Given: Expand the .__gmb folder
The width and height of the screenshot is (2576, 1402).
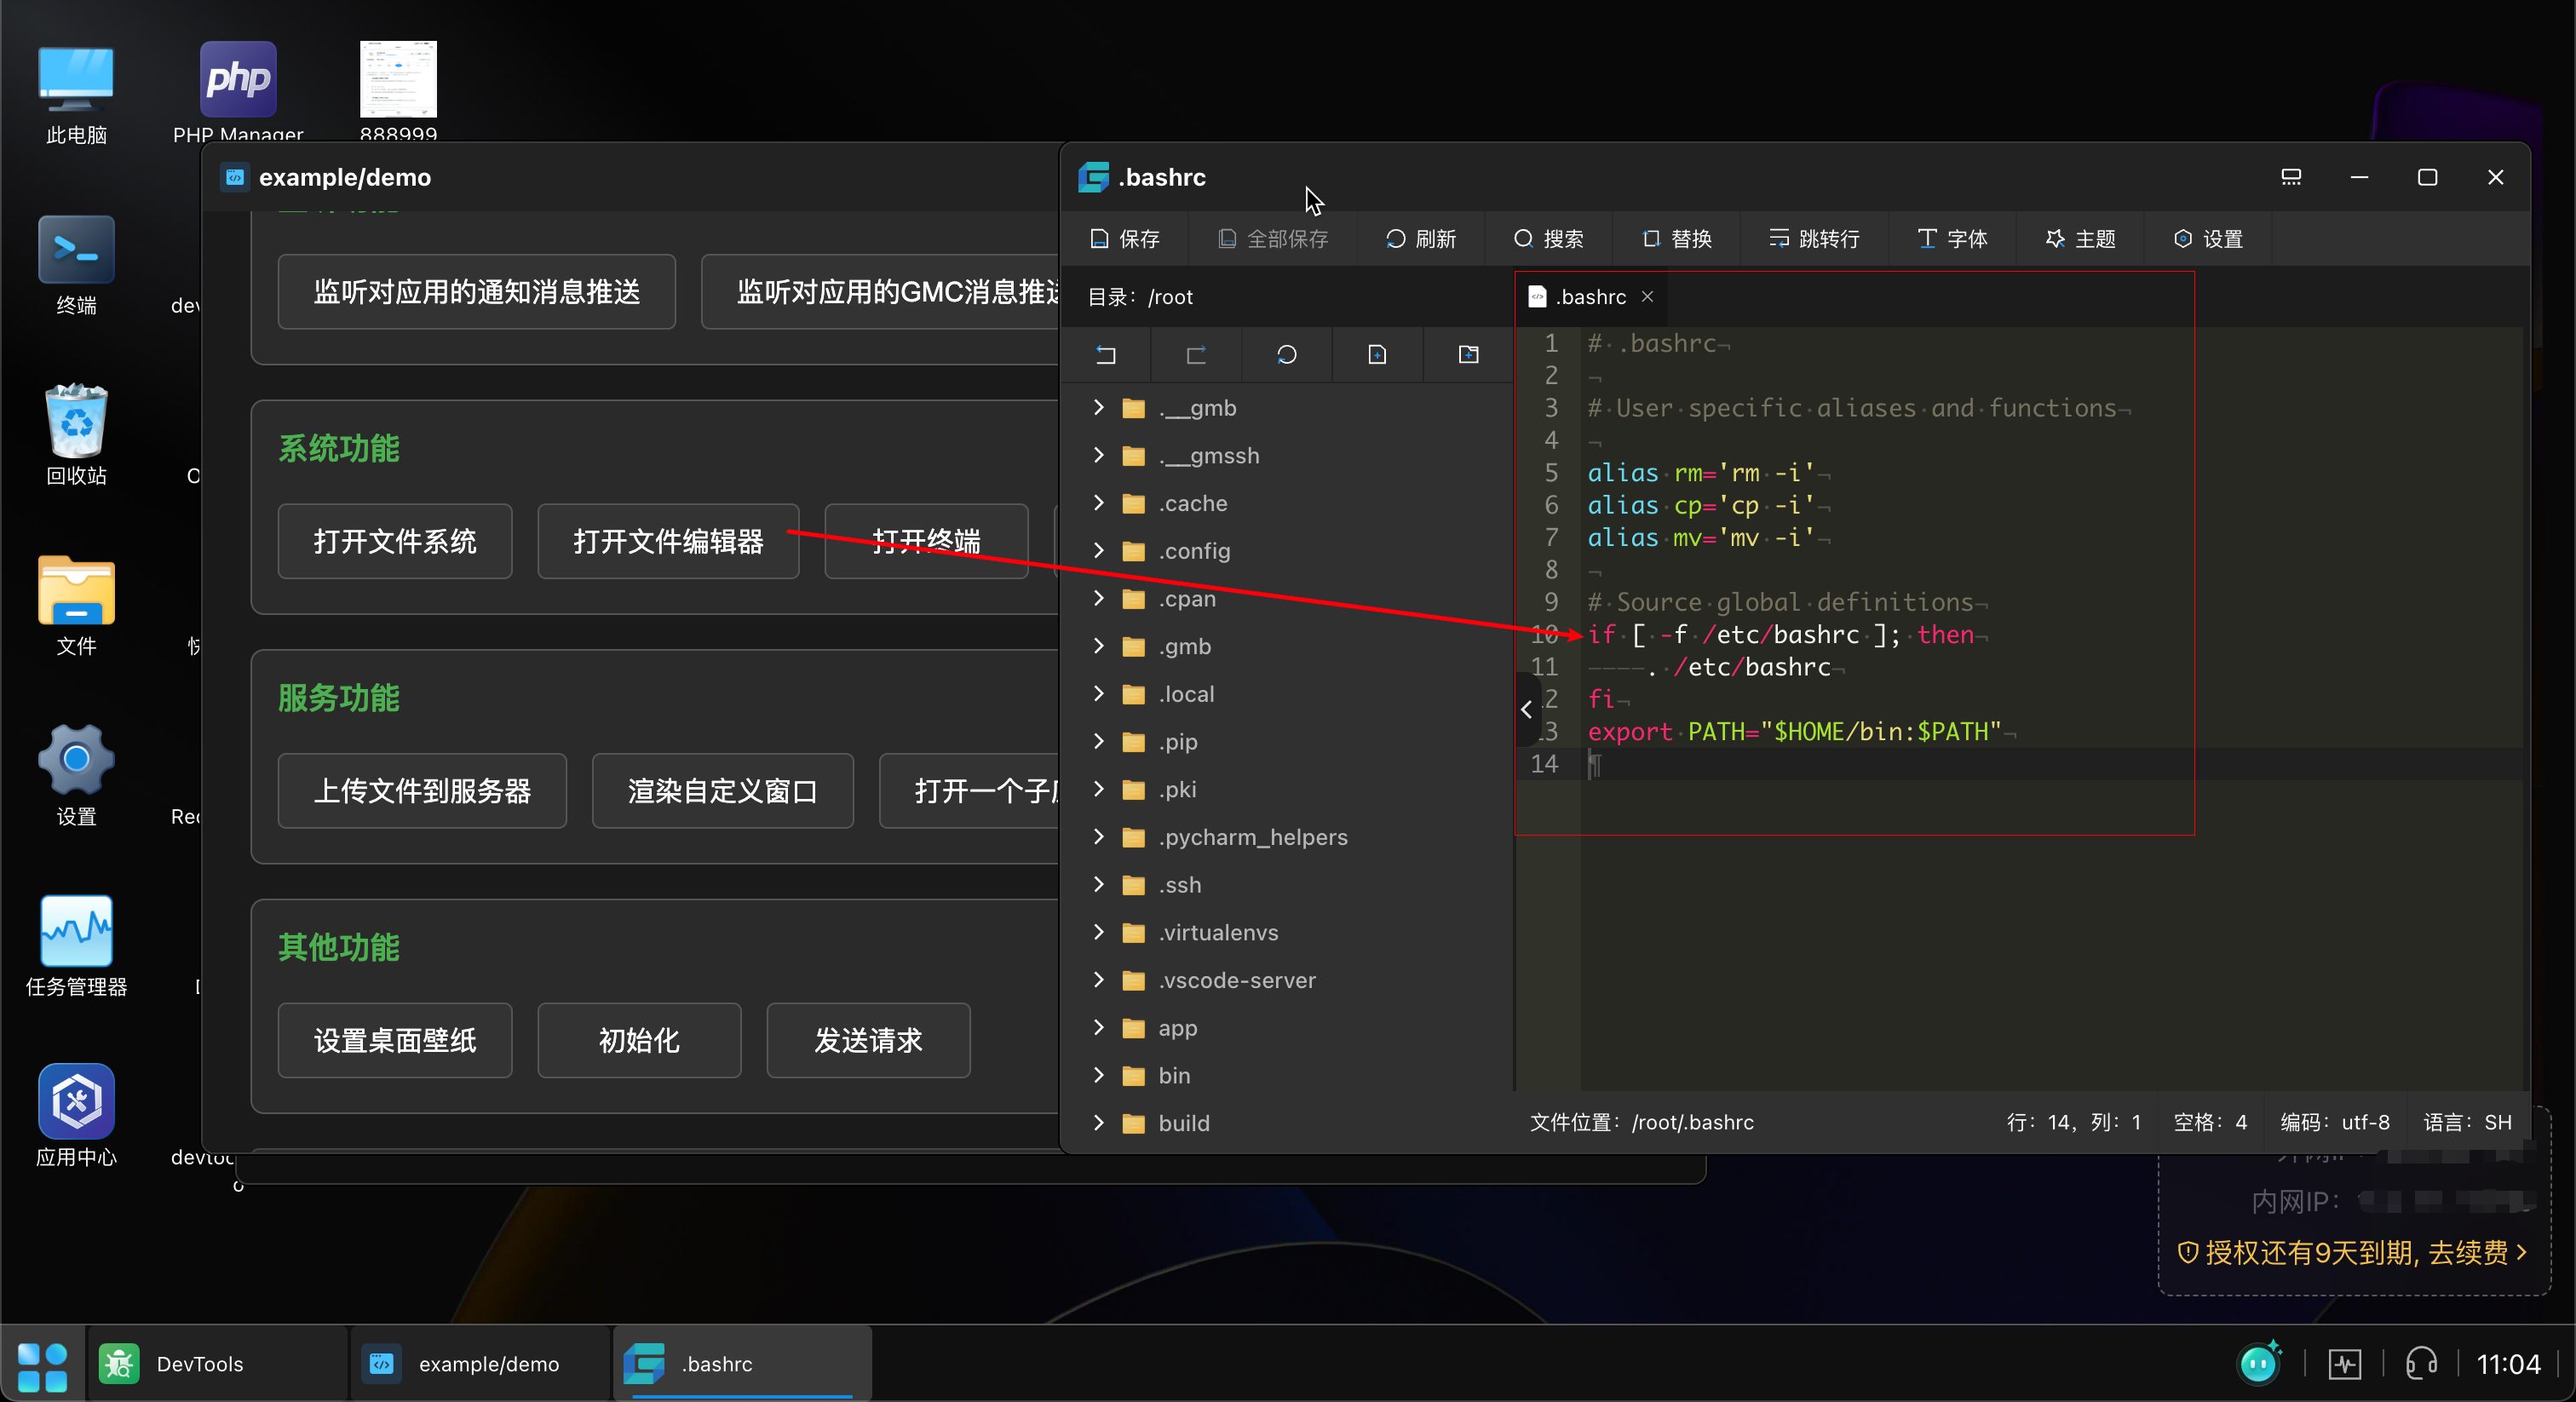Looking at the screenshot, I should [x=1099, y=407].
